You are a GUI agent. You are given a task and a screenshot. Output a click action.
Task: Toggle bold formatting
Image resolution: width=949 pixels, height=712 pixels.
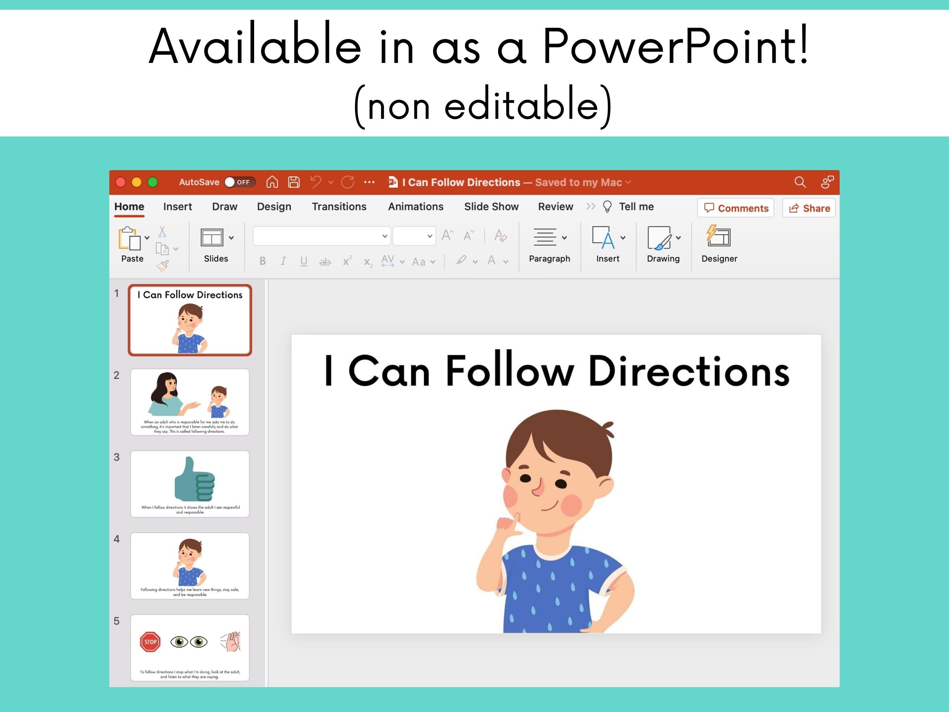(263, 261)
